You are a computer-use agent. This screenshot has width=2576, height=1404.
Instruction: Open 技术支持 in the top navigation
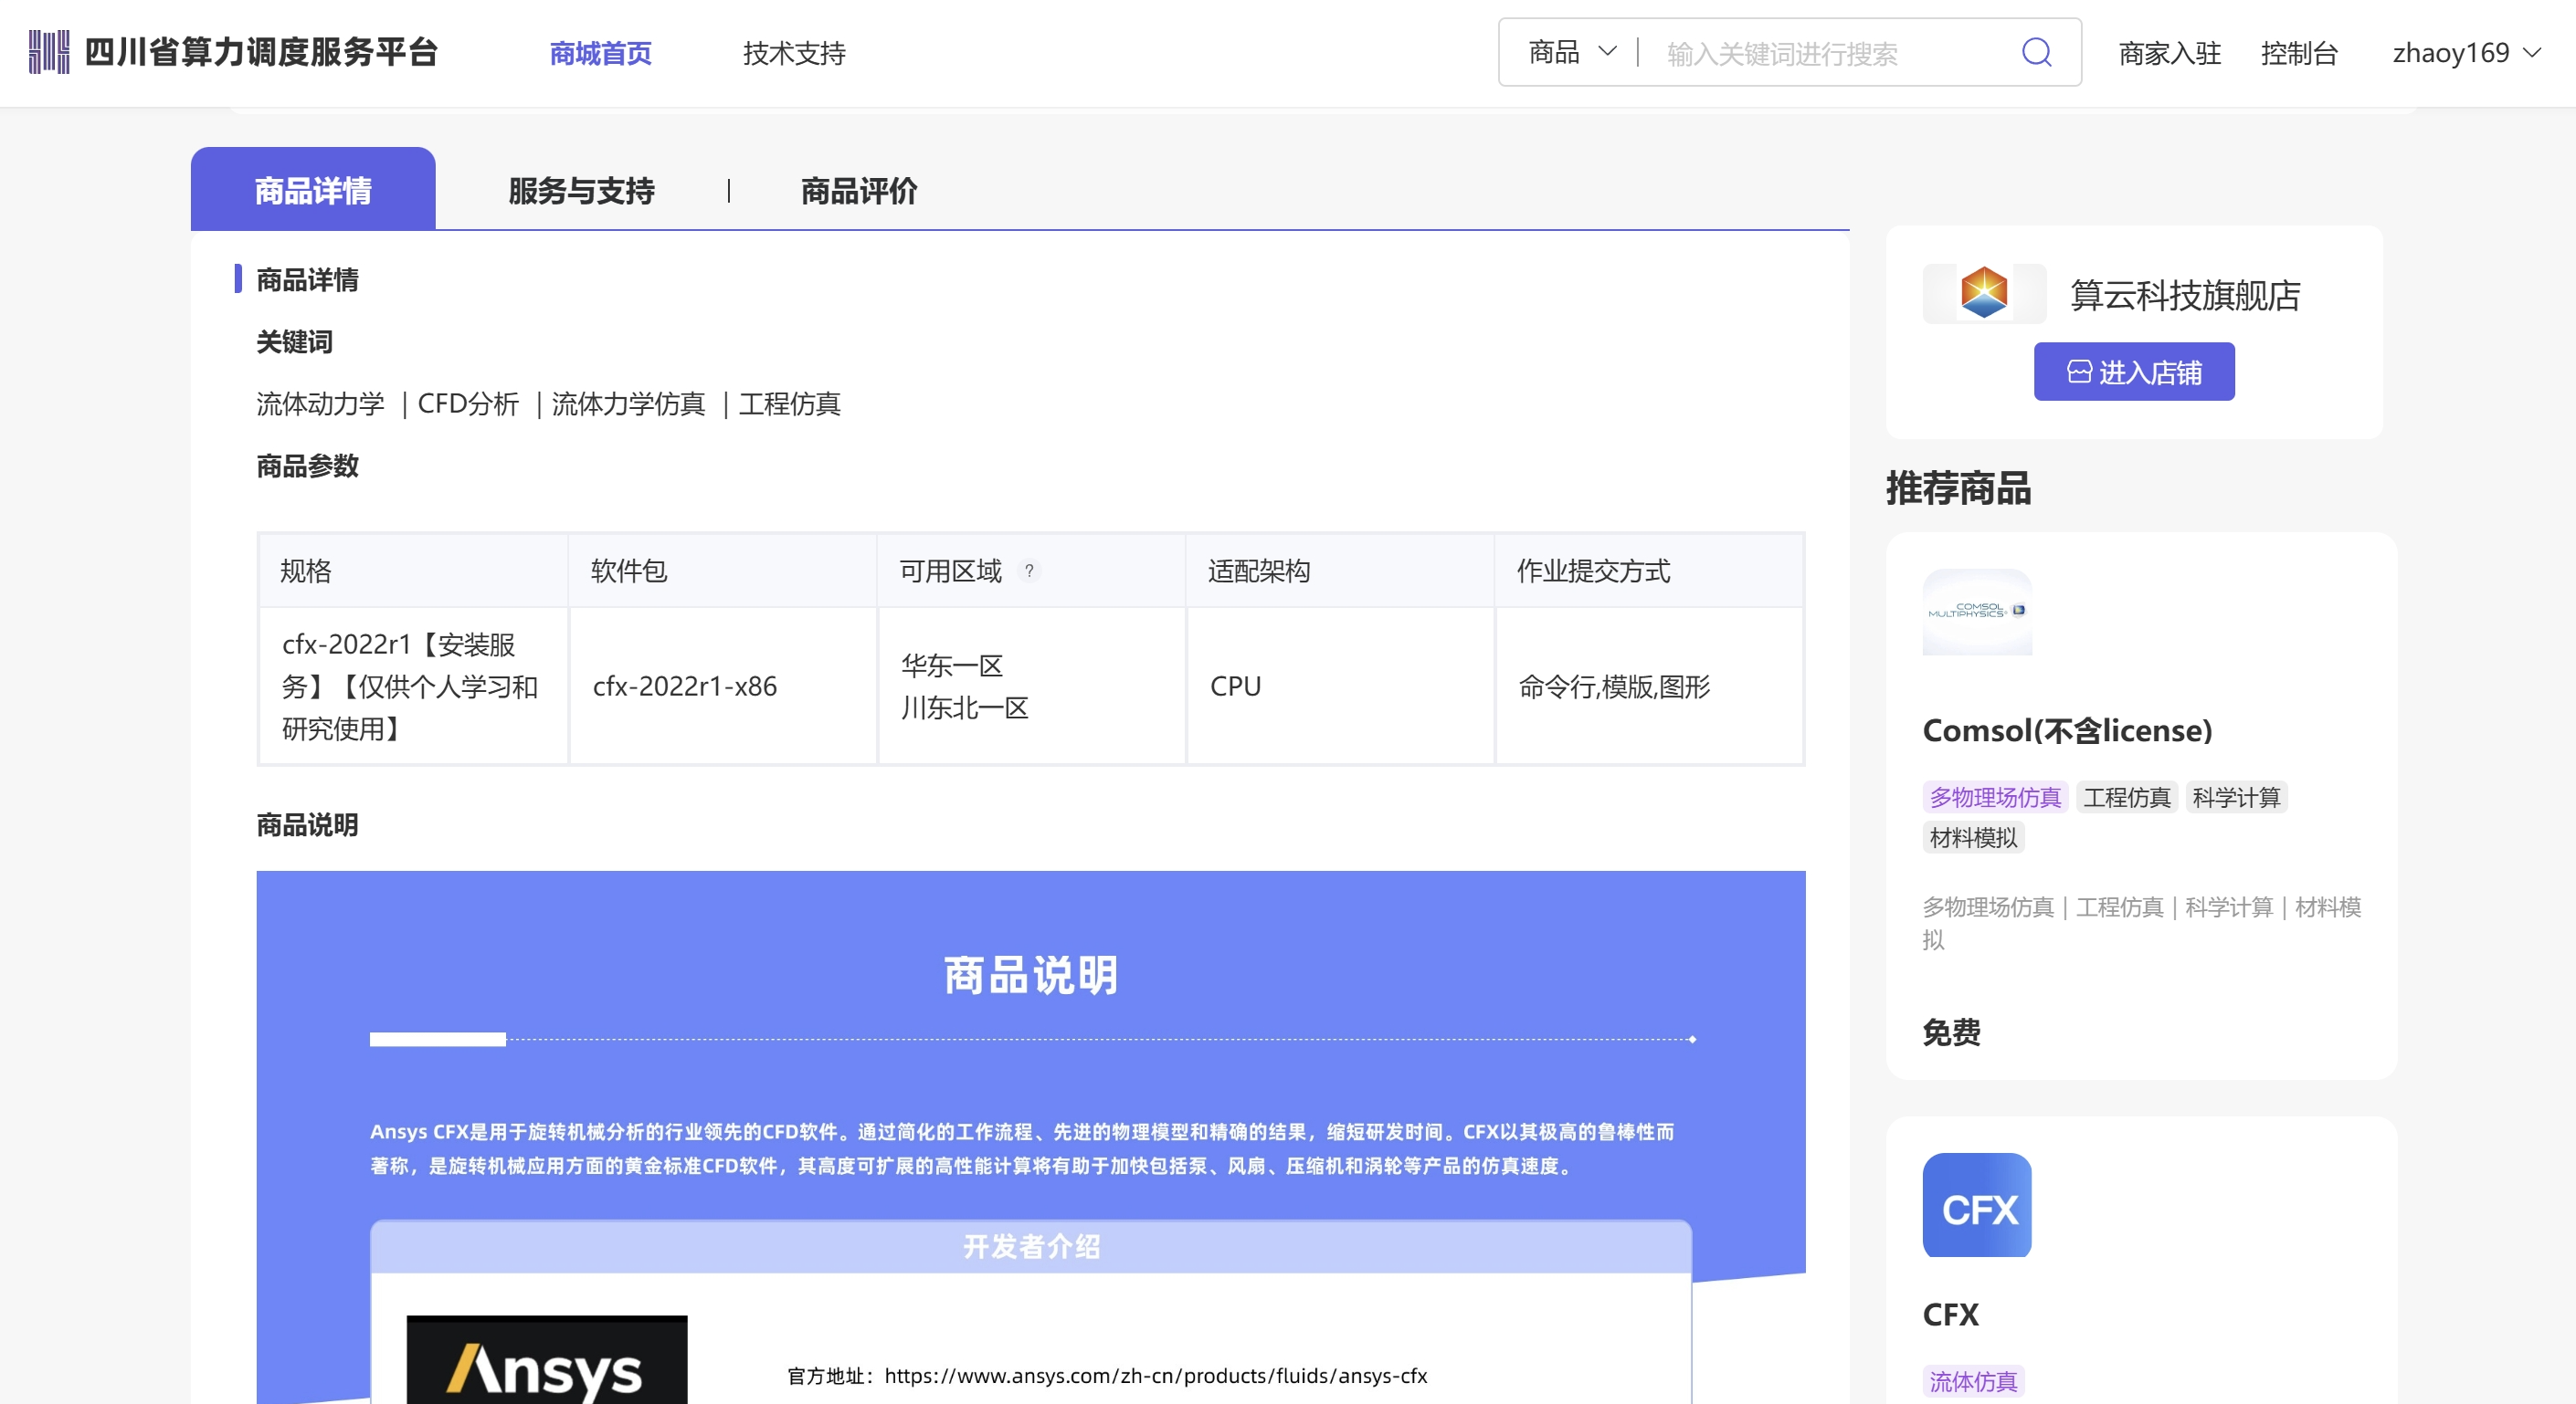[x=794, y=53]
